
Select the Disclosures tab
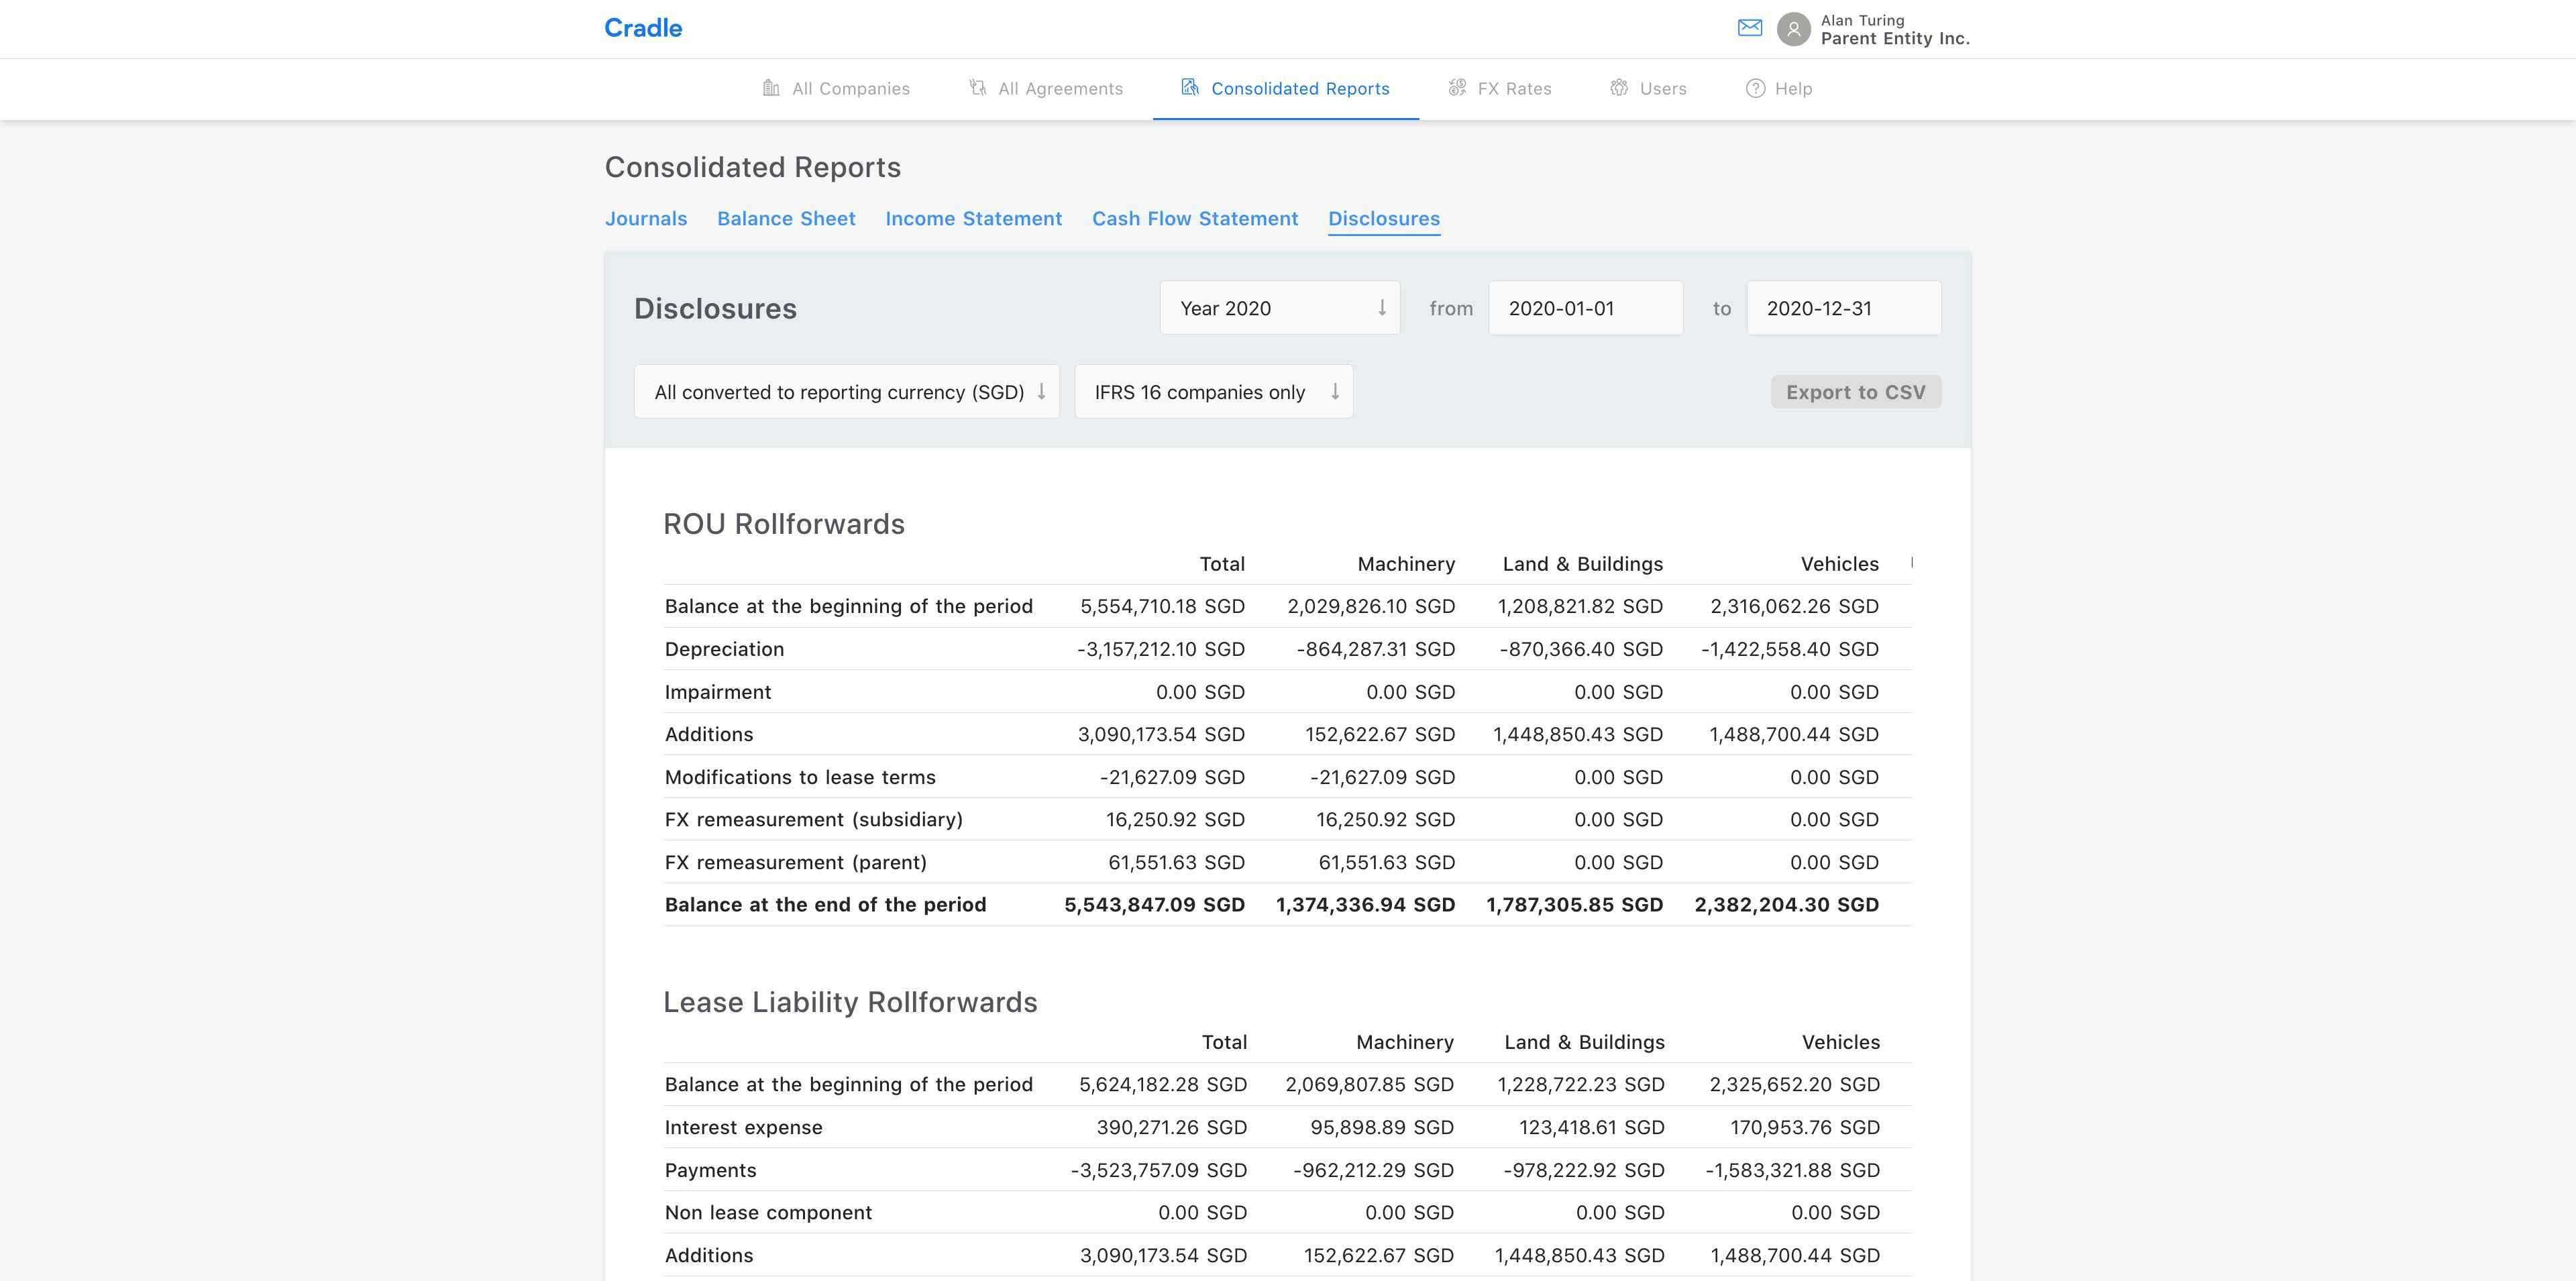pyautogui.click(x=1384, y=218)
